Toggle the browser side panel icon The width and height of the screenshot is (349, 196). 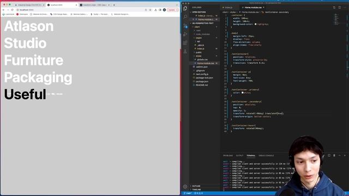[x=160, y=10]
